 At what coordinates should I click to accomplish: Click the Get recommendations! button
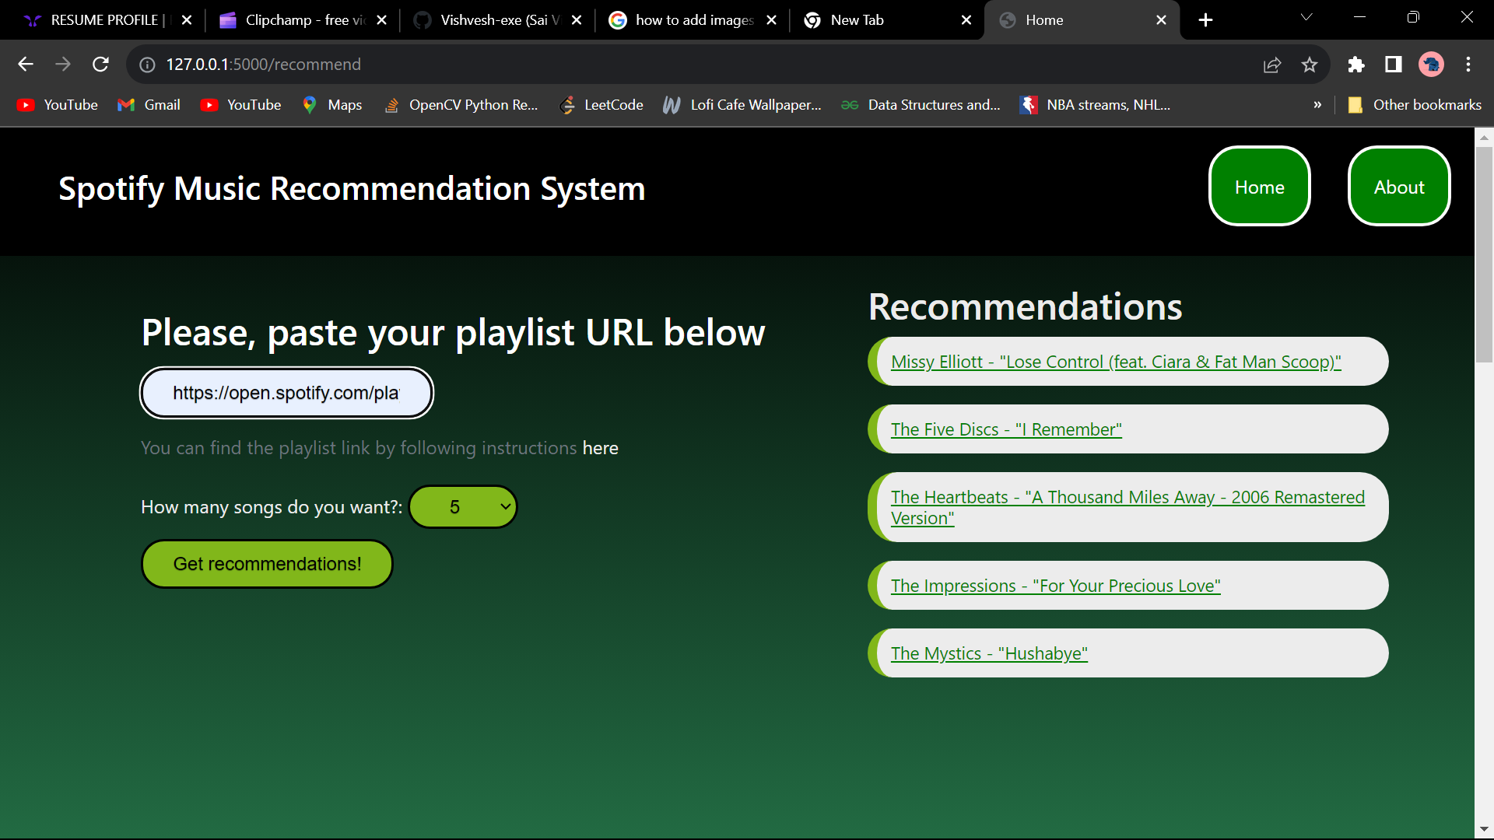tap(266, 563)
